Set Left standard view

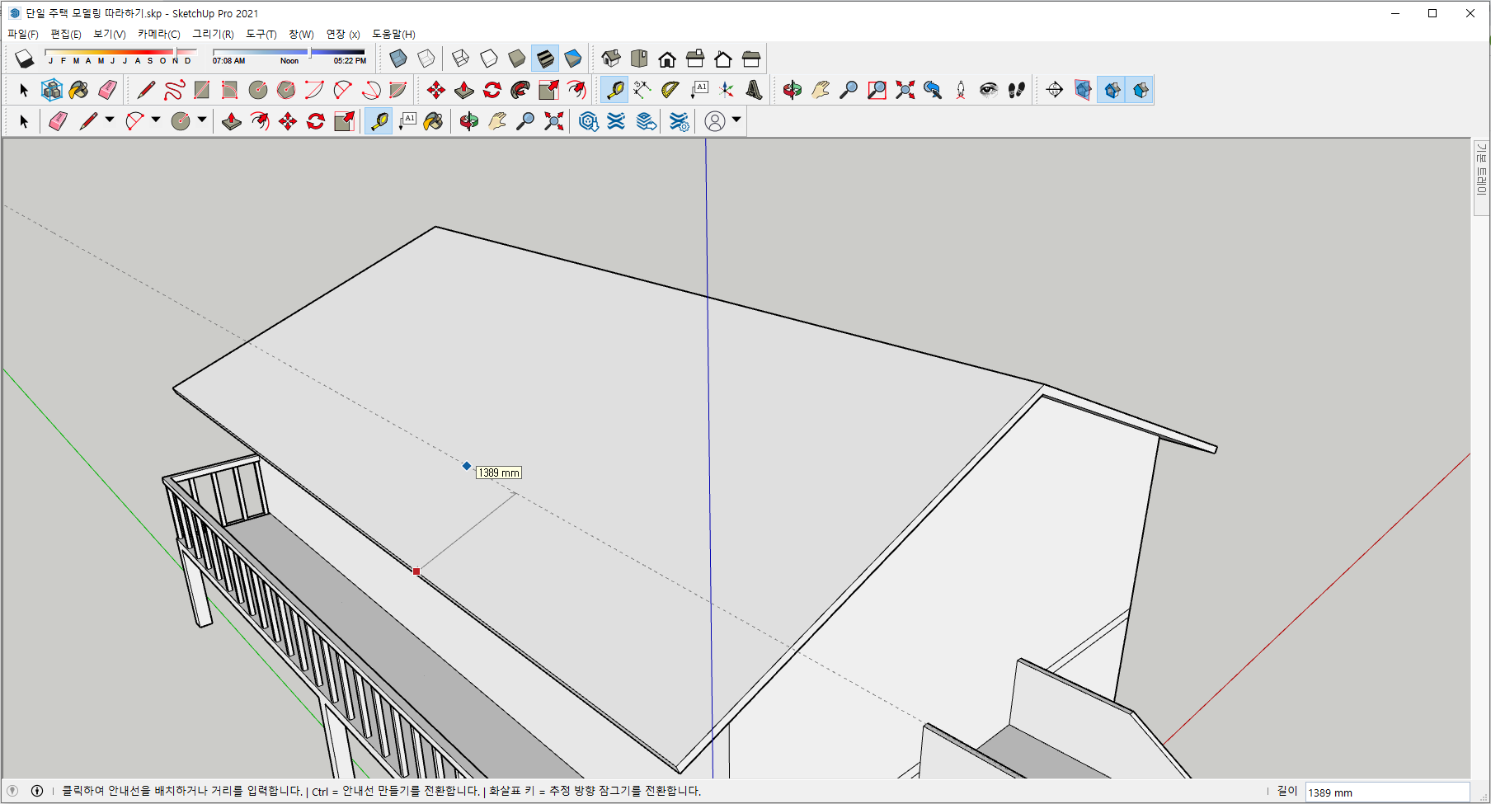(x=751, y=59)
